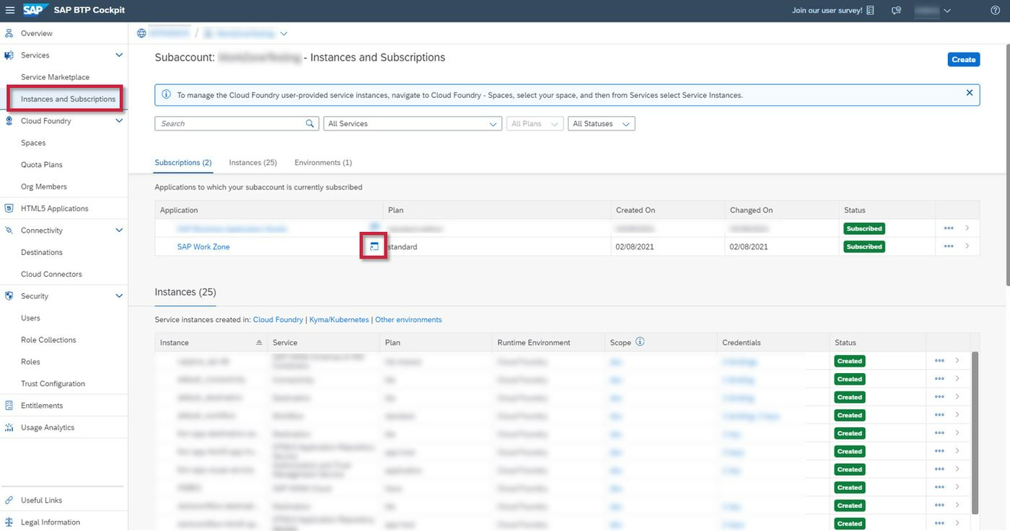Open the feedback chat icon in header
The width and height of the screenshot is (1010, 531).
point(897,11)
